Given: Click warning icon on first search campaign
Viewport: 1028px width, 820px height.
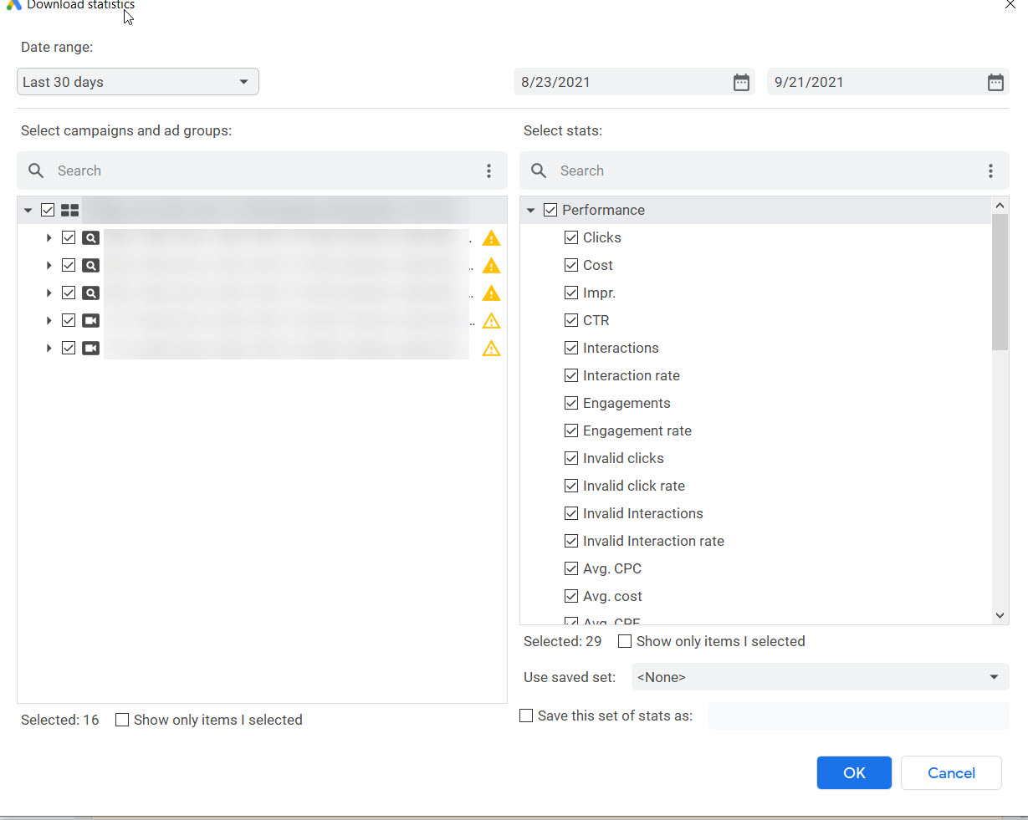Looking at the screenshot, I should click(491, 238).
